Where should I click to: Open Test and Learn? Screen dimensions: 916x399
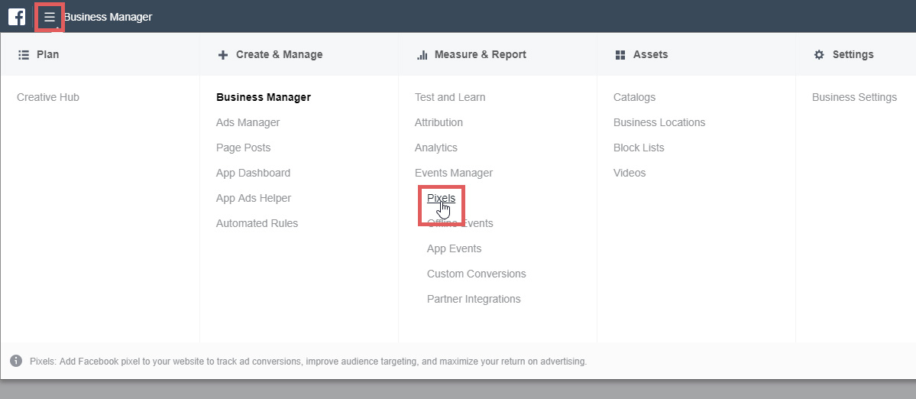coord(450,97)
